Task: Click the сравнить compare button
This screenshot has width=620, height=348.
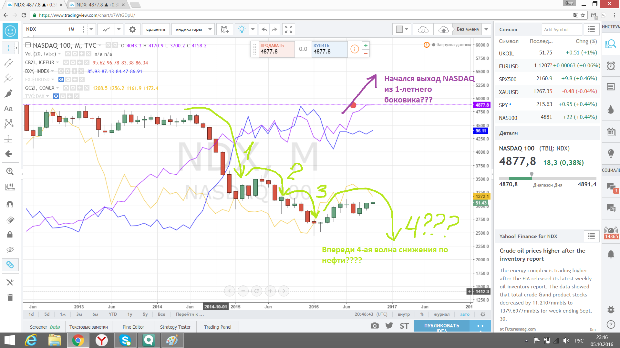Action: 156,29
